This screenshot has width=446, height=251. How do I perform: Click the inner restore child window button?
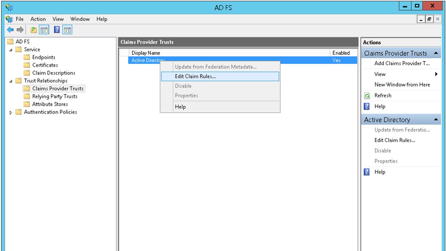point(429,19)
